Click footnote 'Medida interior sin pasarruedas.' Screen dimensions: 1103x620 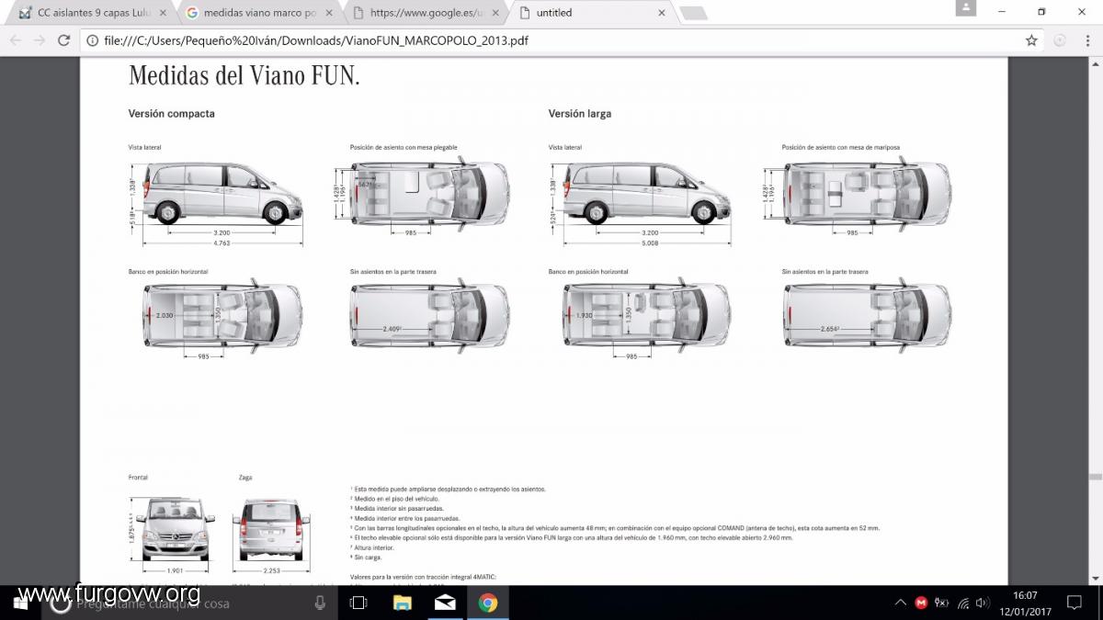coord(397,509)
